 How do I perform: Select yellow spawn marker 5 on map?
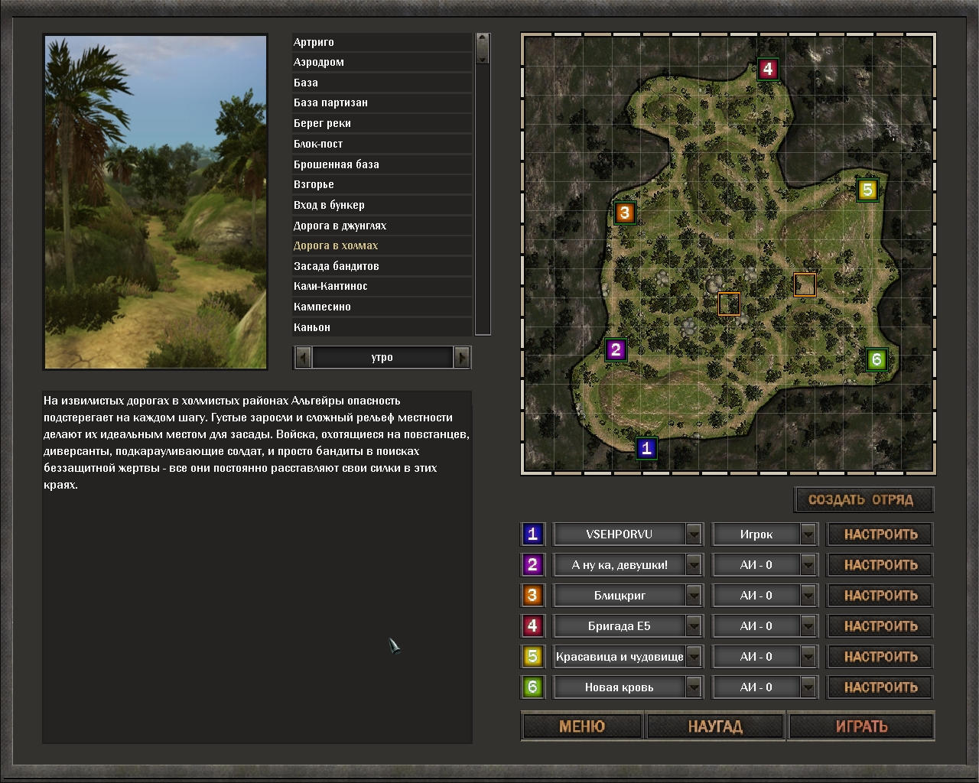[x=867, y=190]
